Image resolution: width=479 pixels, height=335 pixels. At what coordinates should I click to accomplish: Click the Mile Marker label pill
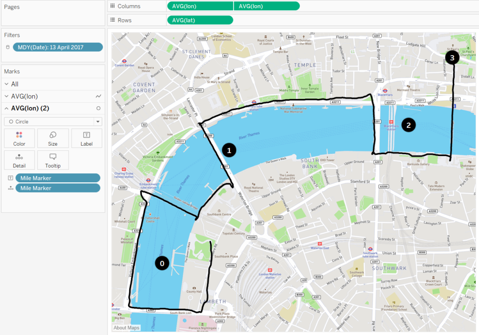coord(58,178)
